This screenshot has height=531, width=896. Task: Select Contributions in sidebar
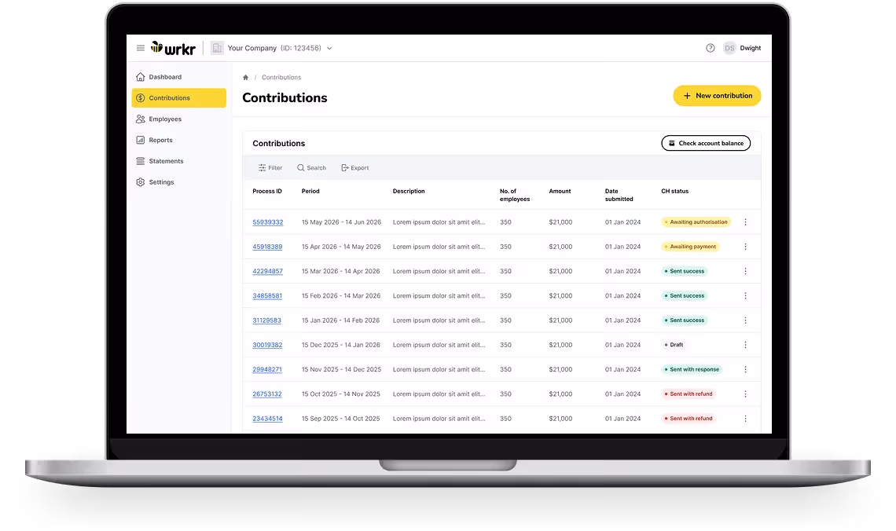[x=179, y=98]
